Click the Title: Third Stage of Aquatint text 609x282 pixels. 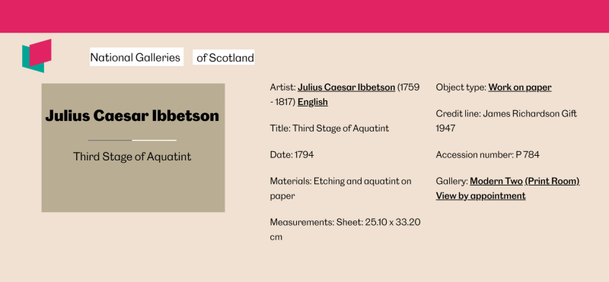pos(330,128)
